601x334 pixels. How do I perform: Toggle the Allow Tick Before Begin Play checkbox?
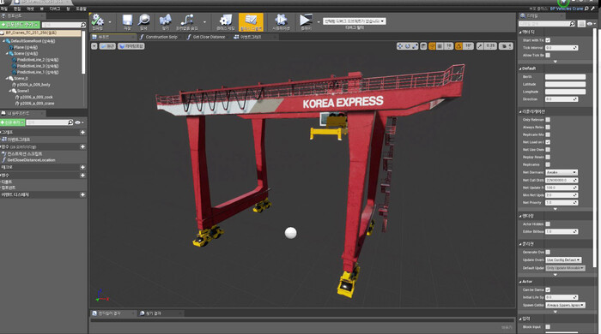(x=548, y=56)
